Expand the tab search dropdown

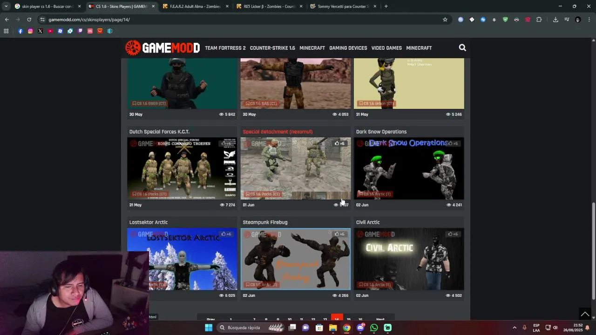(x=6, y=7)
